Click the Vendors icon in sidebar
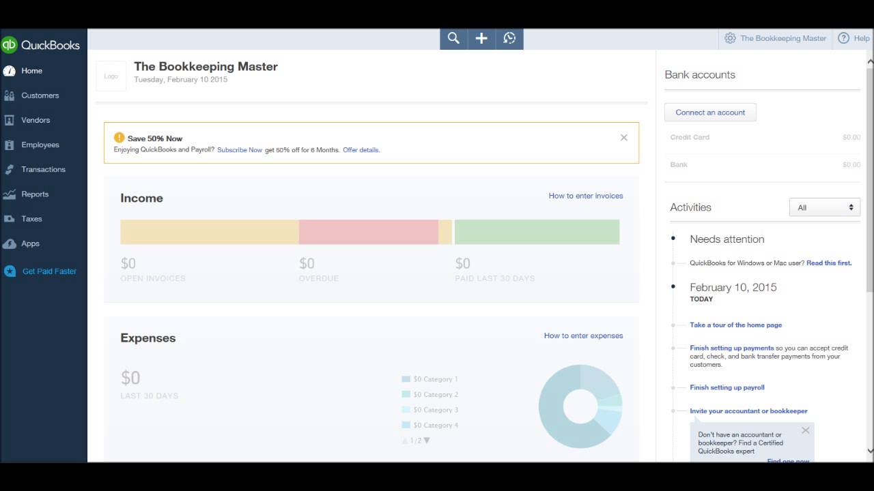The image size is (874, 491). point(9,120)
